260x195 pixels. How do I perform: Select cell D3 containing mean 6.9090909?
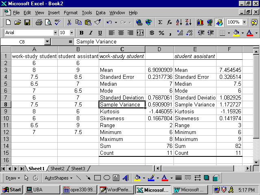[x=159, y=70]
